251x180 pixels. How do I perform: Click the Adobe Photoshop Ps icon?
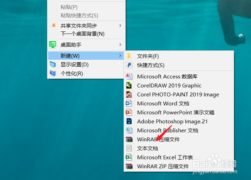click(129, 121)
